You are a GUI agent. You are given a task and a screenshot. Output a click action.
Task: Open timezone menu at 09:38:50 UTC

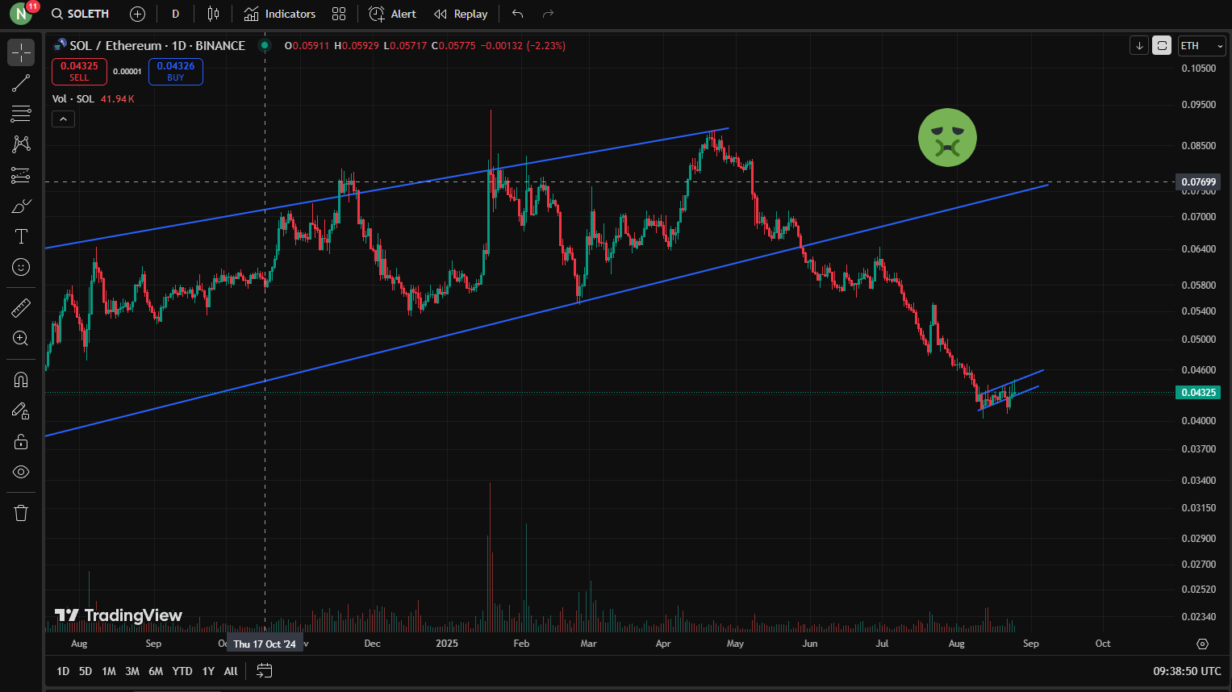click(x=1187, y=671)
